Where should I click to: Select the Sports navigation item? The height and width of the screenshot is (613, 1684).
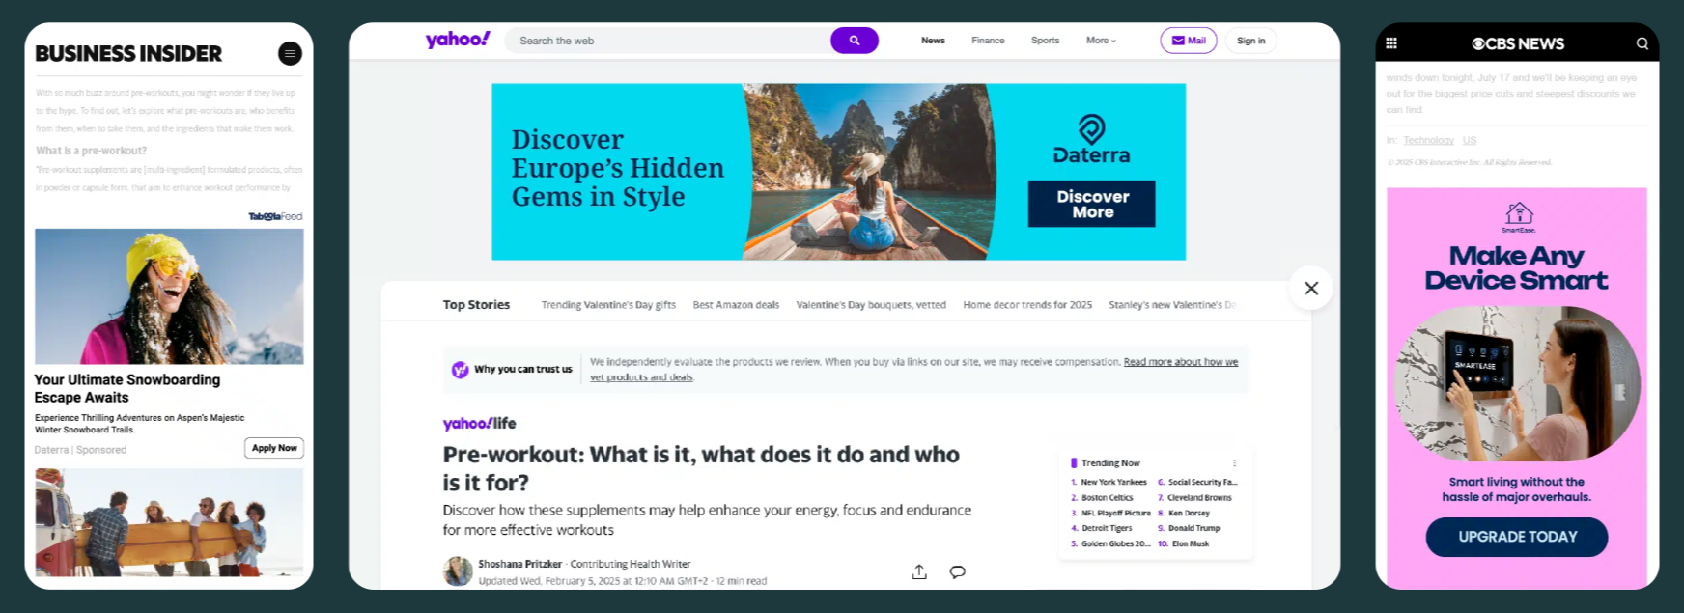point(1045,41)
